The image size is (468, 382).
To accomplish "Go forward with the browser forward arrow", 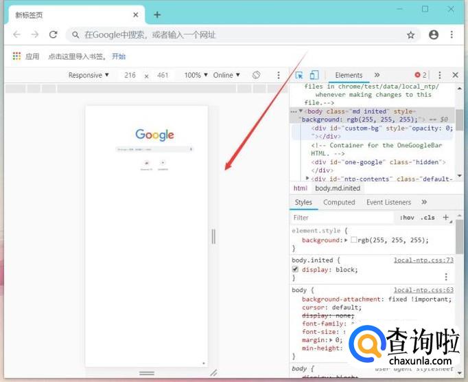I will coord(35,34).
